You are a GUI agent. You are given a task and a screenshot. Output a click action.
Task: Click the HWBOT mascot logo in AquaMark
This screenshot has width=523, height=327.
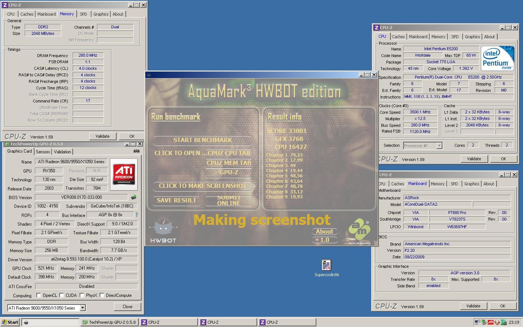163,230
